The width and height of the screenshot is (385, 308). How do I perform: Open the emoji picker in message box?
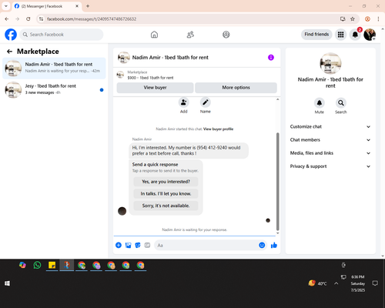262,245
